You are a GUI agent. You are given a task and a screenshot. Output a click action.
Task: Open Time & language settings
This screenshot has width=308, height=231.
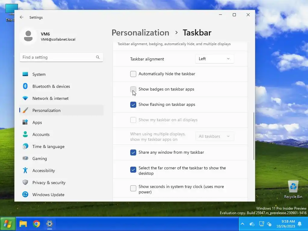point(61,146)
